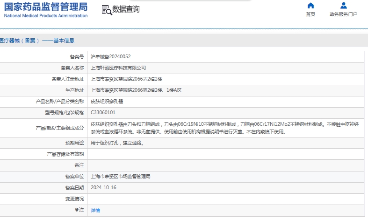368x219 pixels.
Task: Click the 型号规格/包装规格 row label
Action: pos(65,113)
